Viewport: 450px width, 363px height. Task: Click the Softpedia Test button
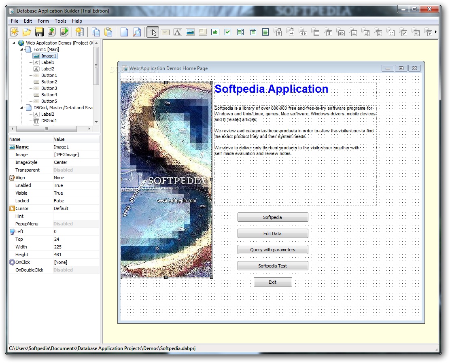(x=273, y=266)
